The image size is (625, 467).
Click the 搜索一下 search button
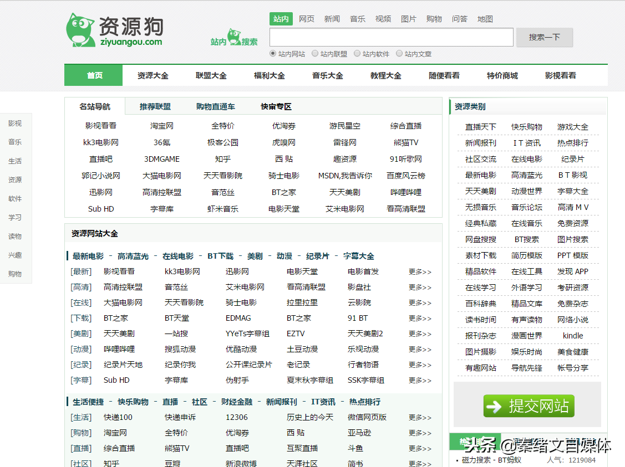[x=544, y=37]
